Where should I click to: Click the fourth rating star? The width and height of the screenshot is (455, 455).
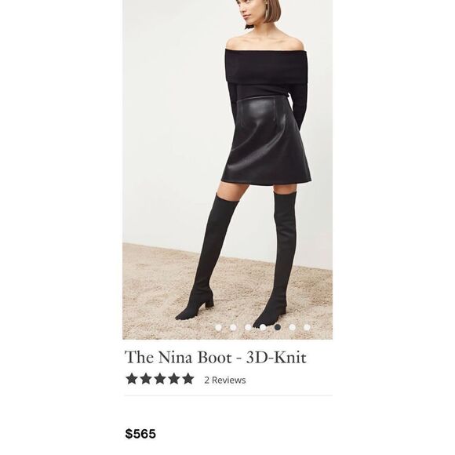tap(174, 379)
